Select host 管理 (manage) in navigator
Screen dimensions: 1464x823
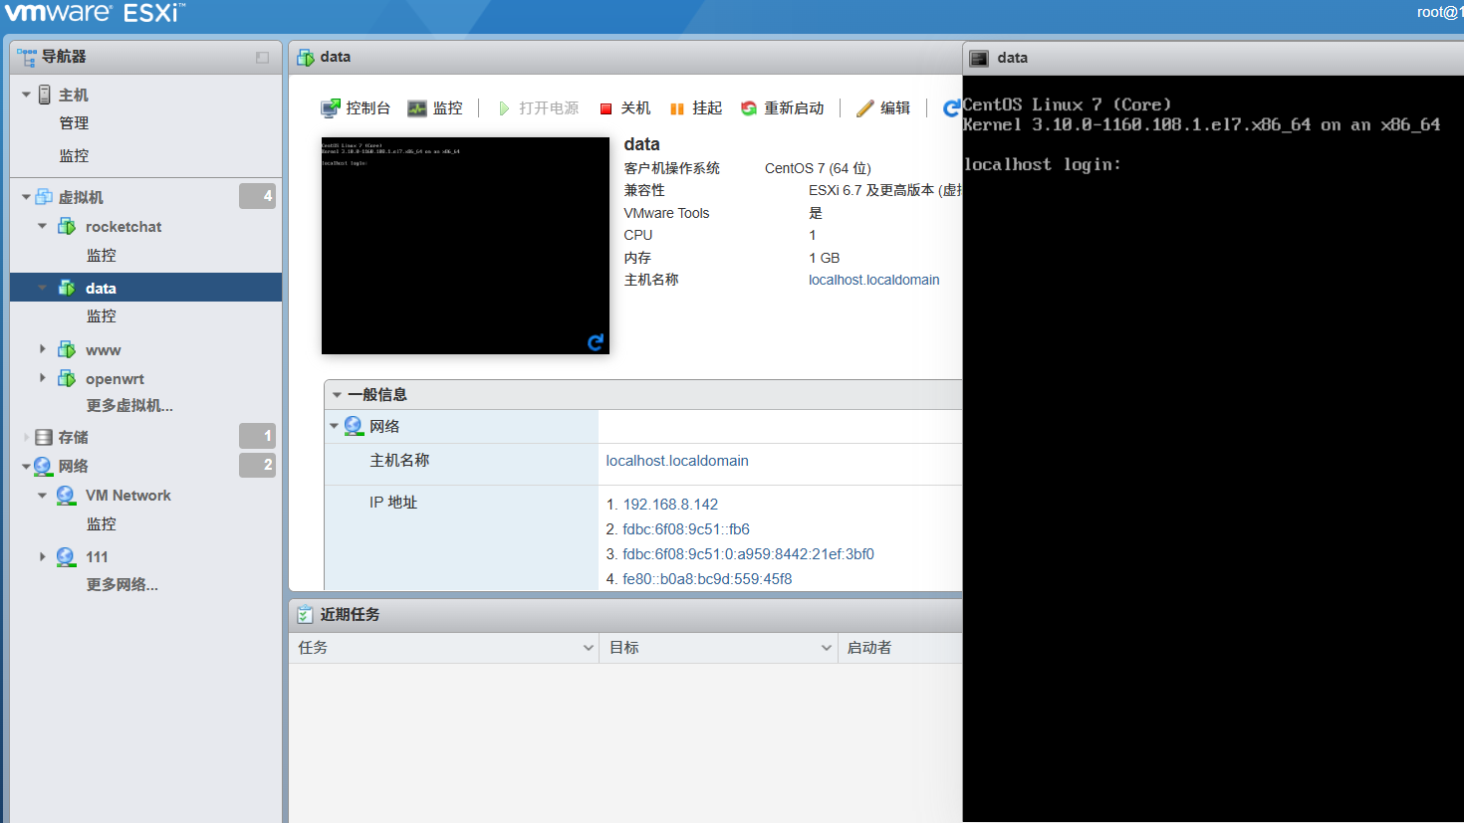(74, 123)
